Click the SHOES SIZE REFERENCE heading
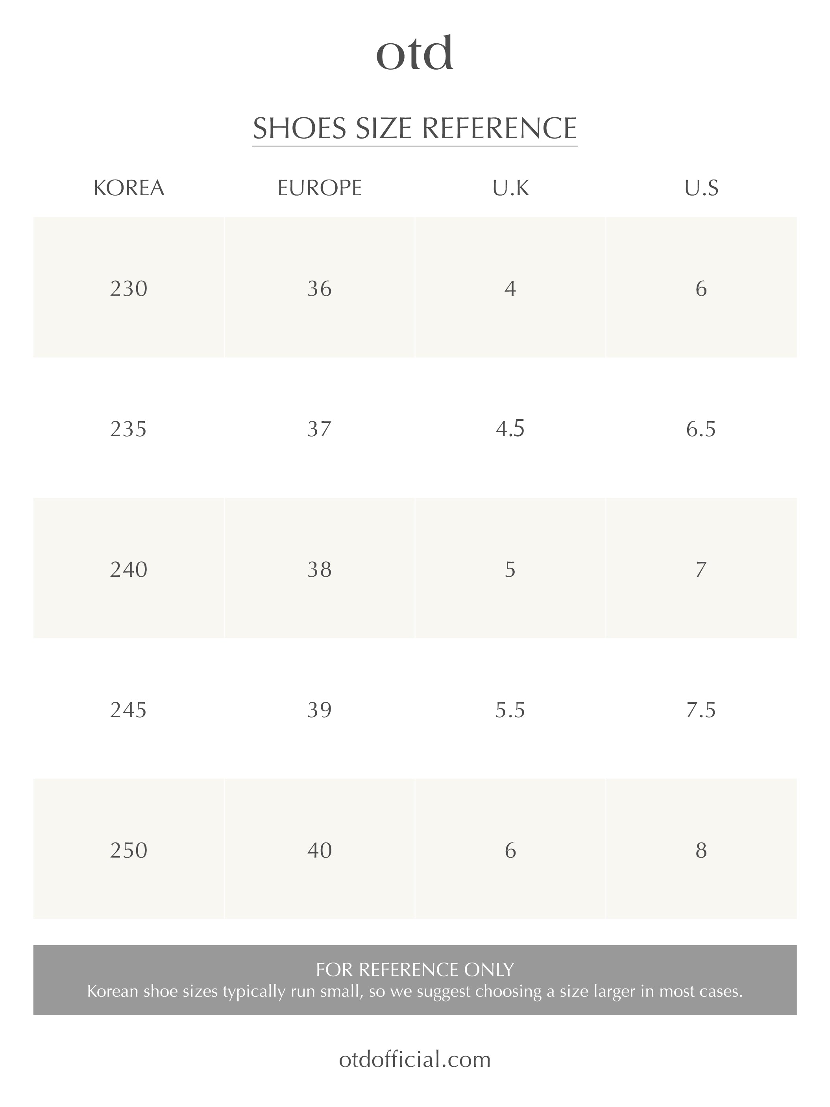 click(415, 128)
